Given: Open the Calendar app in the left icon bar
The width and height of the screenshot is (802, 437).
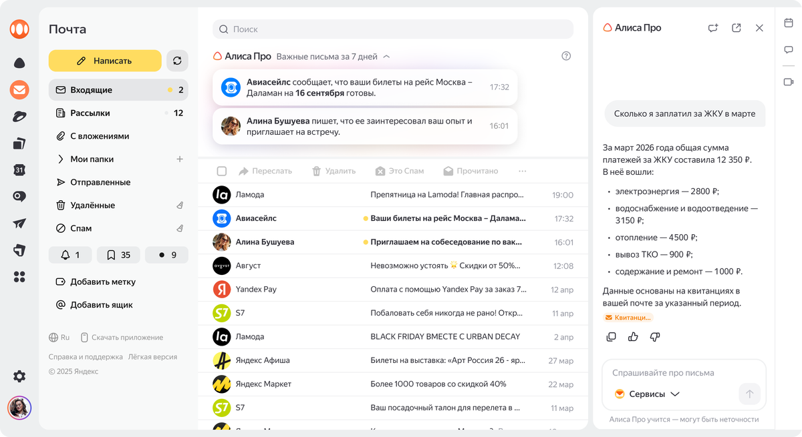Looking at the screenshot, I should (19, 169).
